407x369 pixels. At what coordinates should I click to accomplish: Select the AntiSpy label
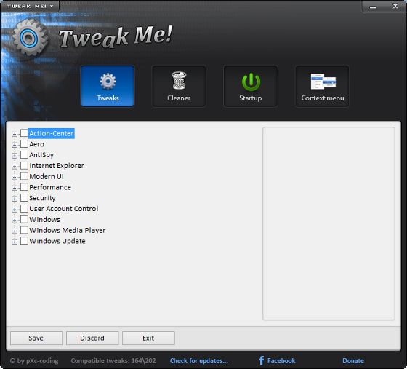[41, 155]
